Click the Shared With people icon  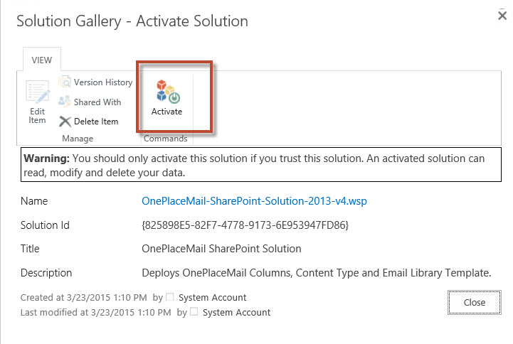(x=65, y=102)
